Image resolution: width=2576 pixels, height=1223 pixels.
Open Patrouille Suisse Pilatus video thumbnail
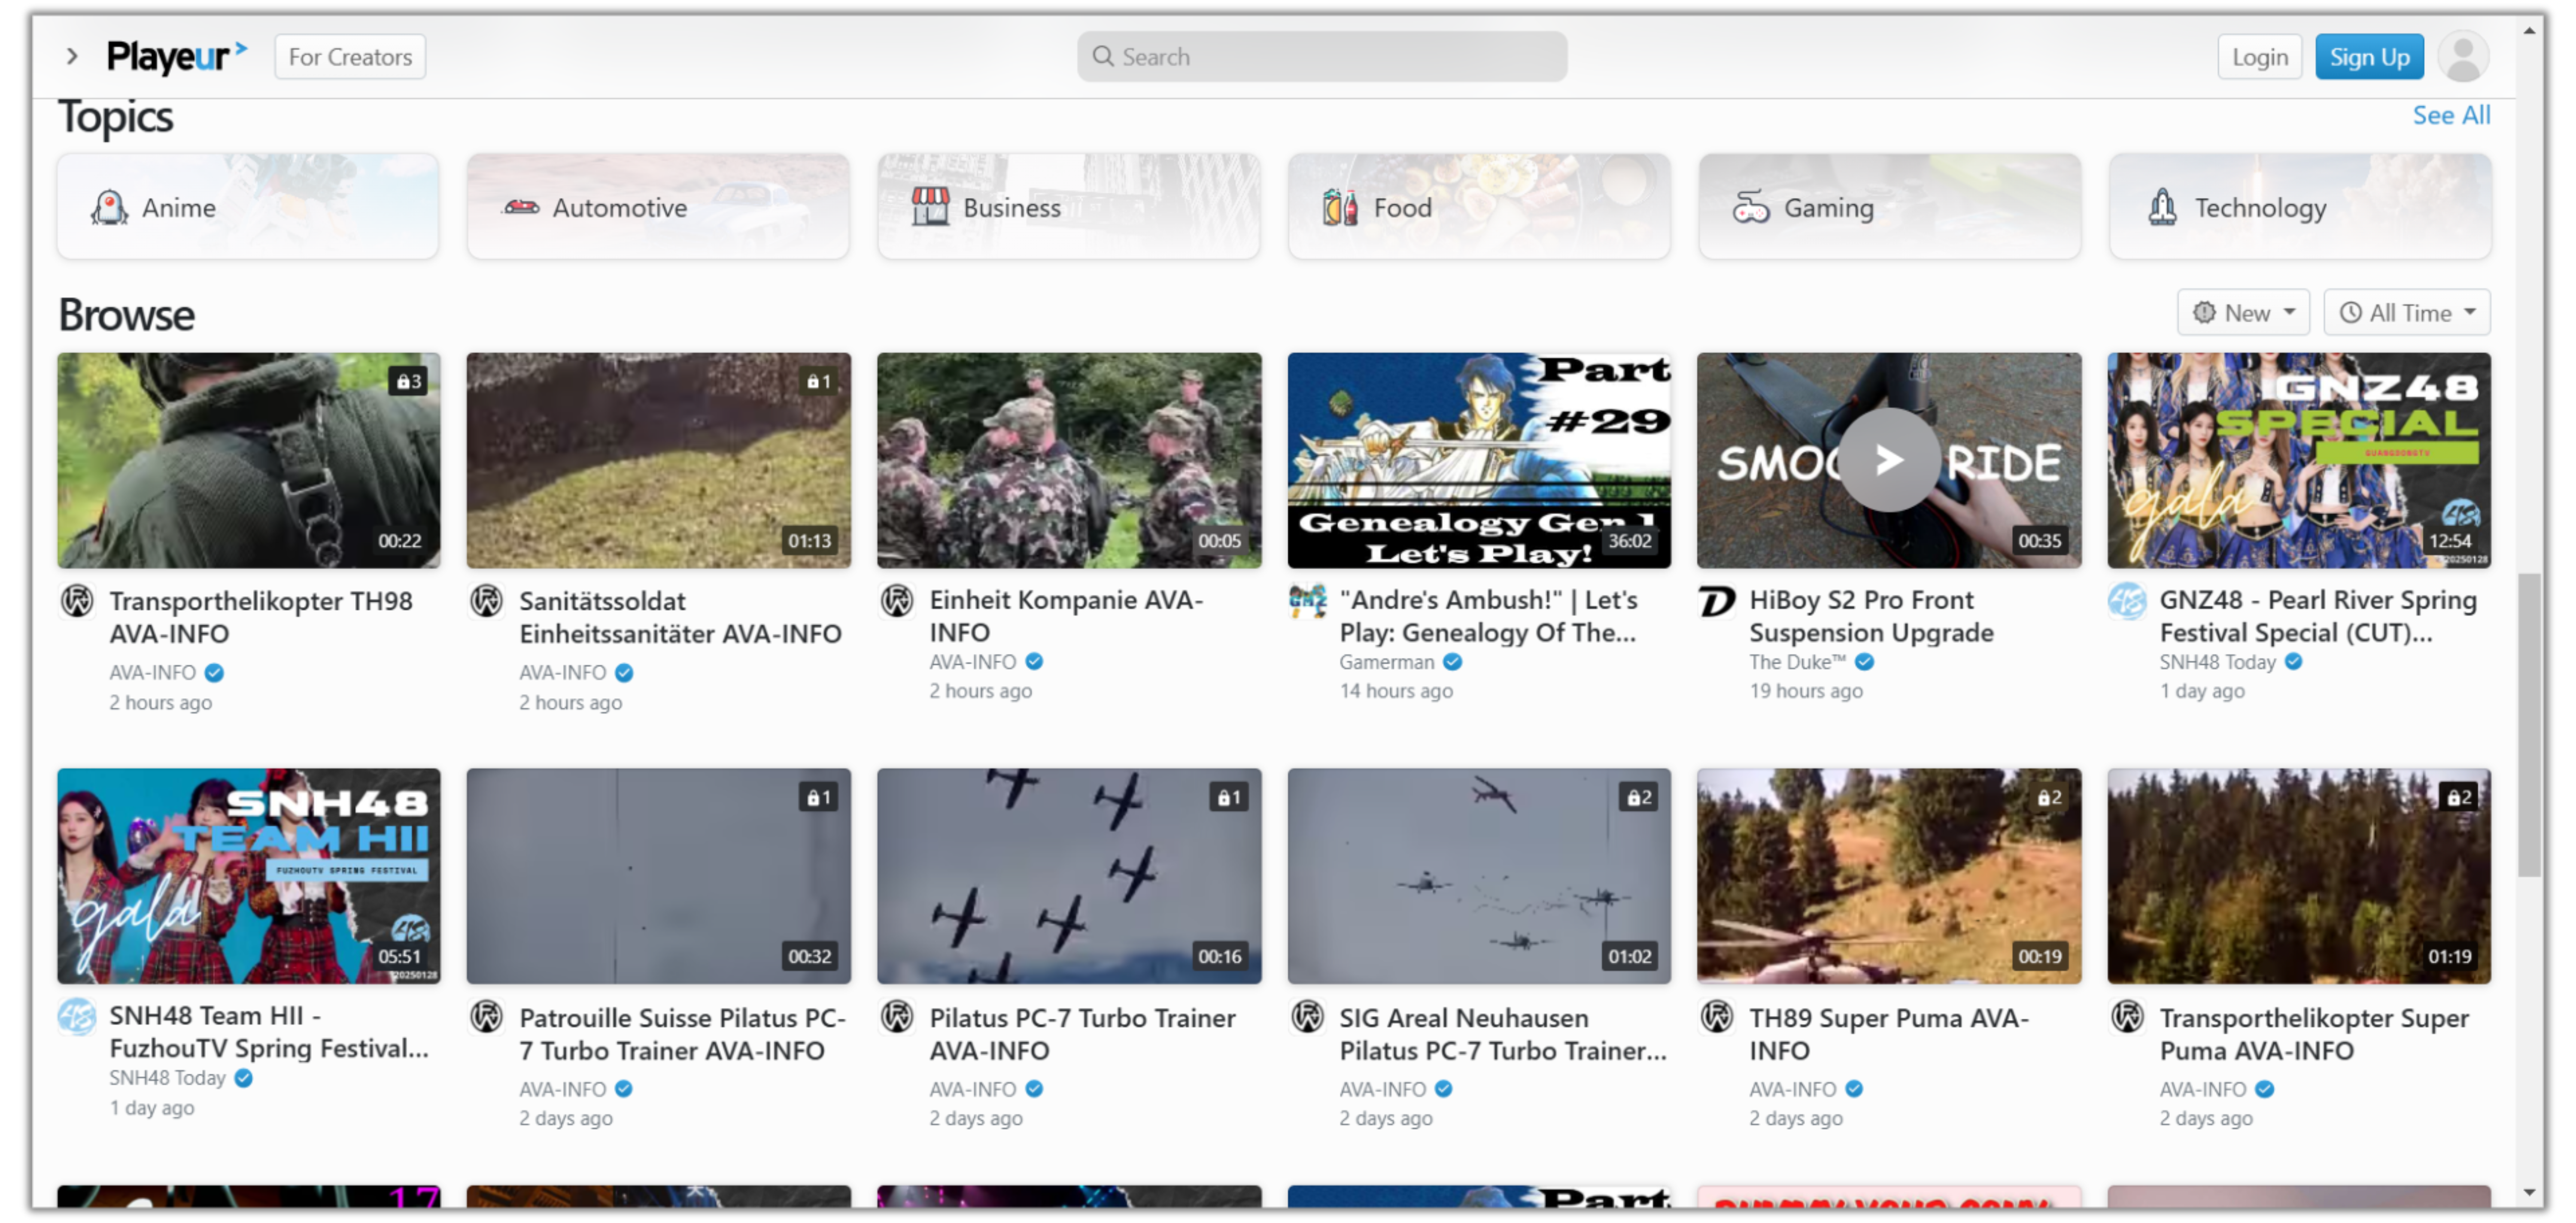(658, 876)
